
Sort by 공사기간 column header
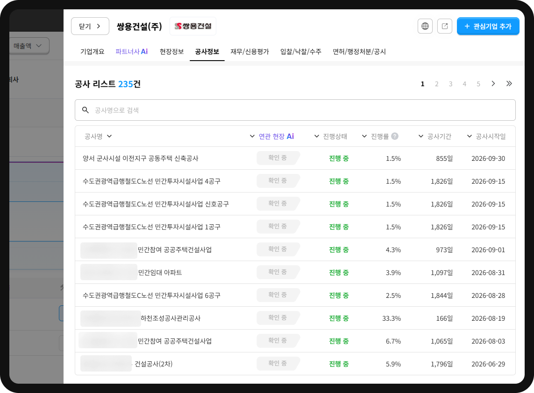point(434,136)
